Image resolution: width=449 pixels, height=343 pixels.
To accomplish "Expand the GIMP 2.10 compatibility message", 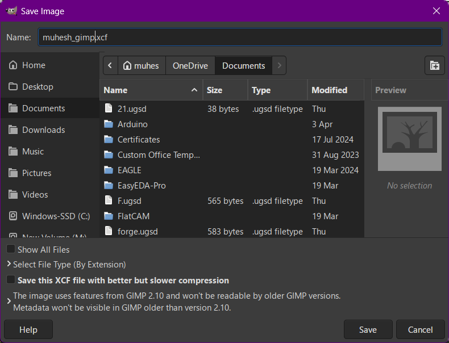I will coord(9,301).
